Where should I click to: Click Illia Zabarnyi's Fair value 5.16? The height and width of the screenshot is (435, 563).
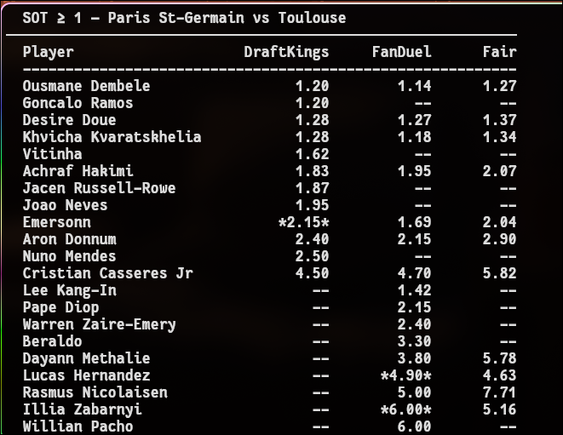pyautogui.click(x=499, y=409)
